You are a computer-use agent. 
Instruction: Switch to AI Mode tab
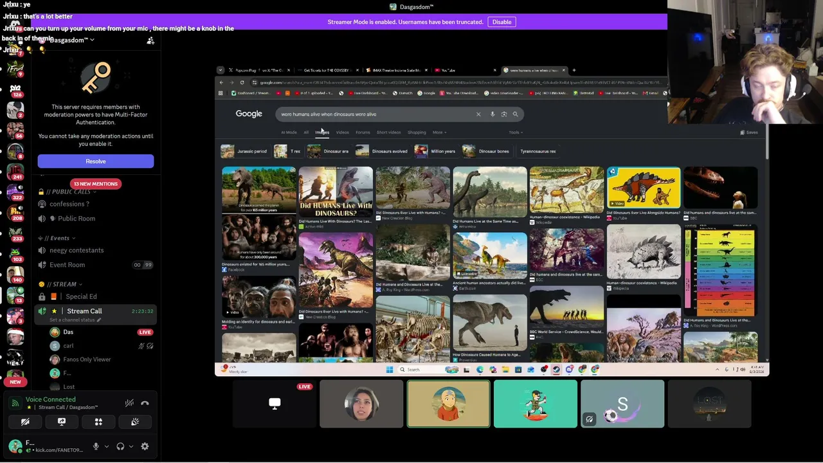pos(289,132)
